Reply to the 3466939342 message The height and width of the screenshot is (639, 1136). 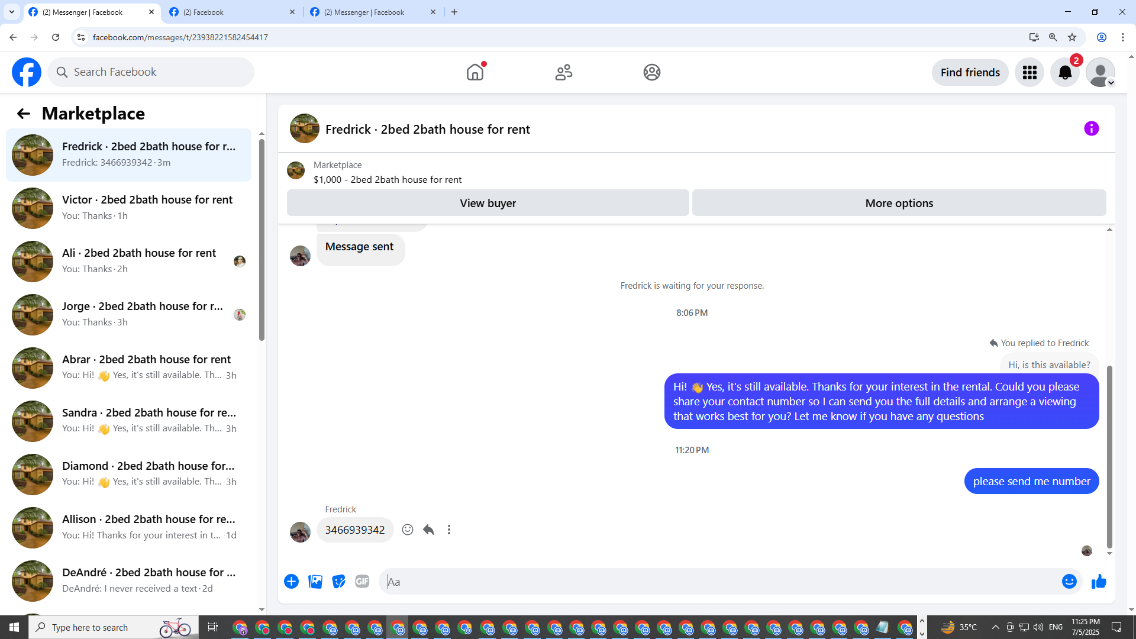point(428,530)
